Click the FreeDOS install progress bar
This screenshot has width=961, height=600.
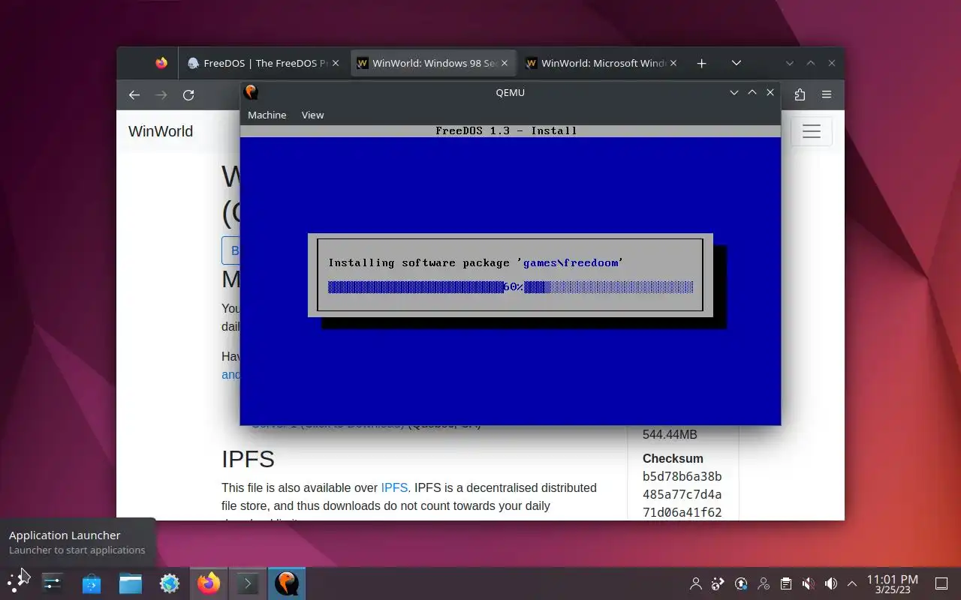coord(511,287)
